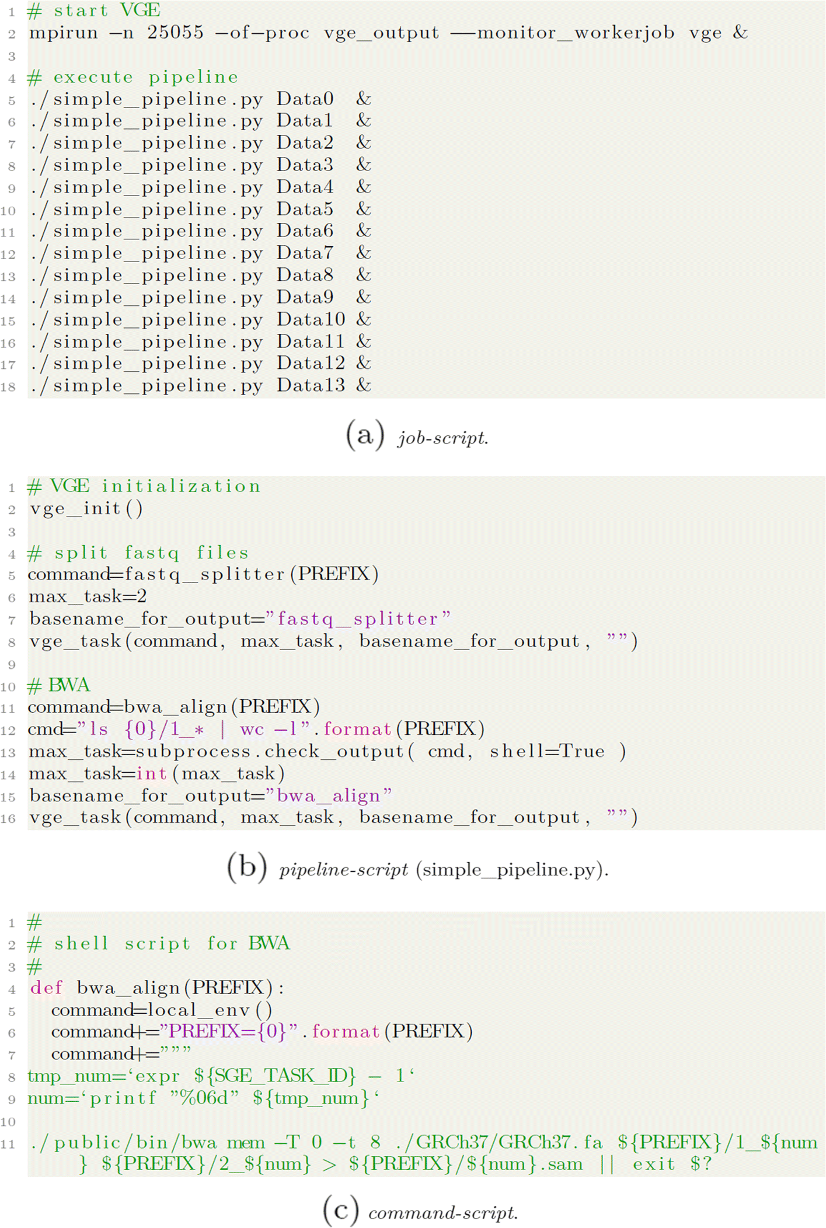
Task: Click the '# BWA' comment line
Action: [59, 685]
